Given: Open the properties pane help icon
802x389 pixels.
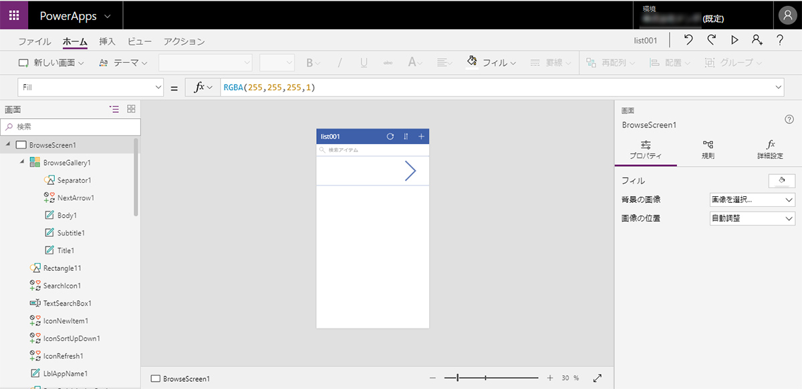Looking at the screenshot, I should [x=789, y=119].
